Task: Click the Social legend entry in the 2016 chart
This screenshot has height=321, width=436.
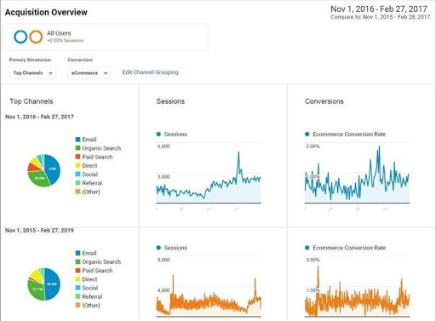Action: point(87,175)
